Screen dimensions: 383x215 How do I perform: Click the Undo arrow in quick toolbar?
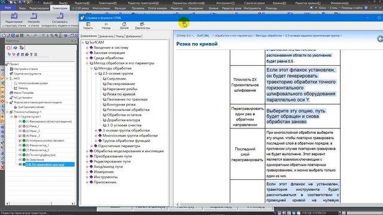pyautogui.click(x=28, y=36)
